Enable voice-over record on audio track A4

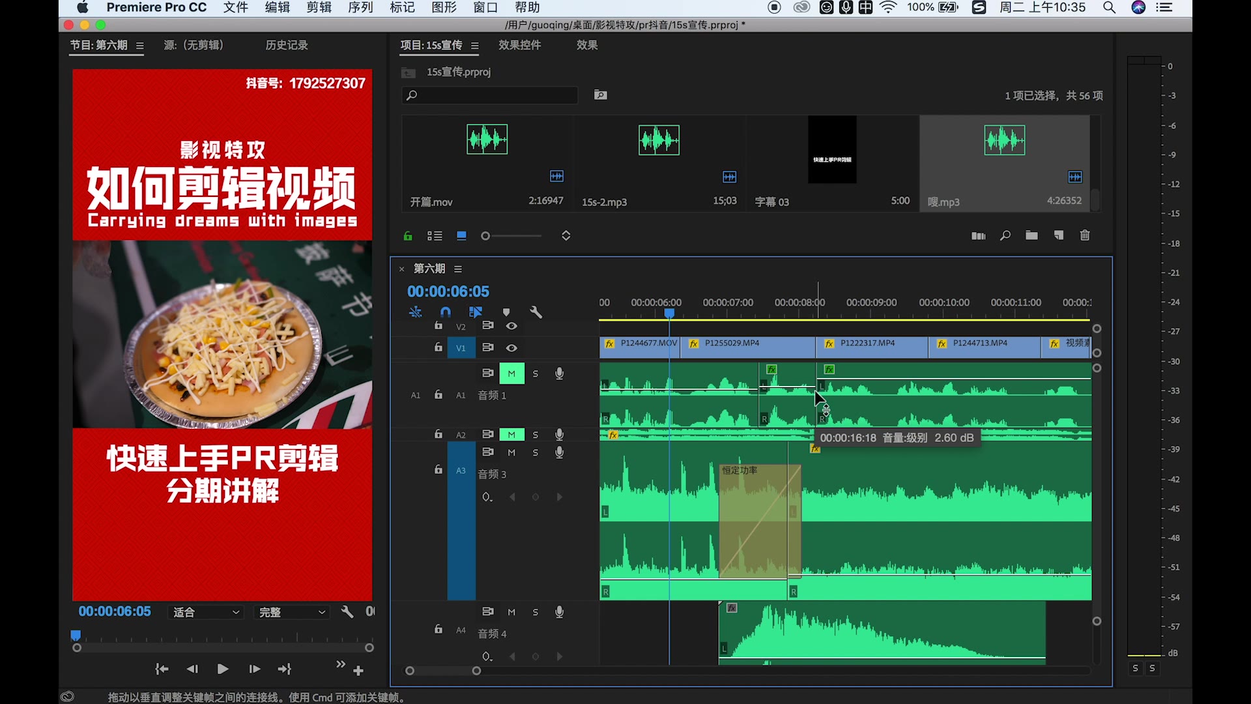pos(559,612)
